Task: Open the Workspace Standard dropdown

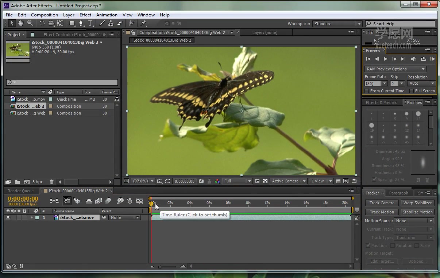Action: point(337,24)
